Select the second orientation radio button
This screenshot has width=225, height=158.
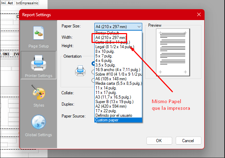point(93,72)
